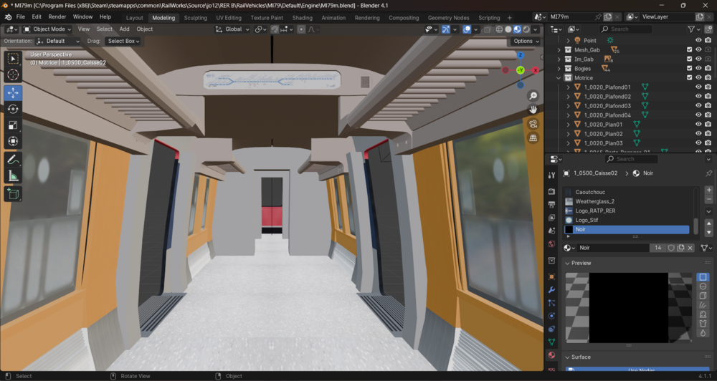The height and width of the screenshot is (381, 717).
Task: Switch to rendered viewport shading
Action: [x=526, y=29]
